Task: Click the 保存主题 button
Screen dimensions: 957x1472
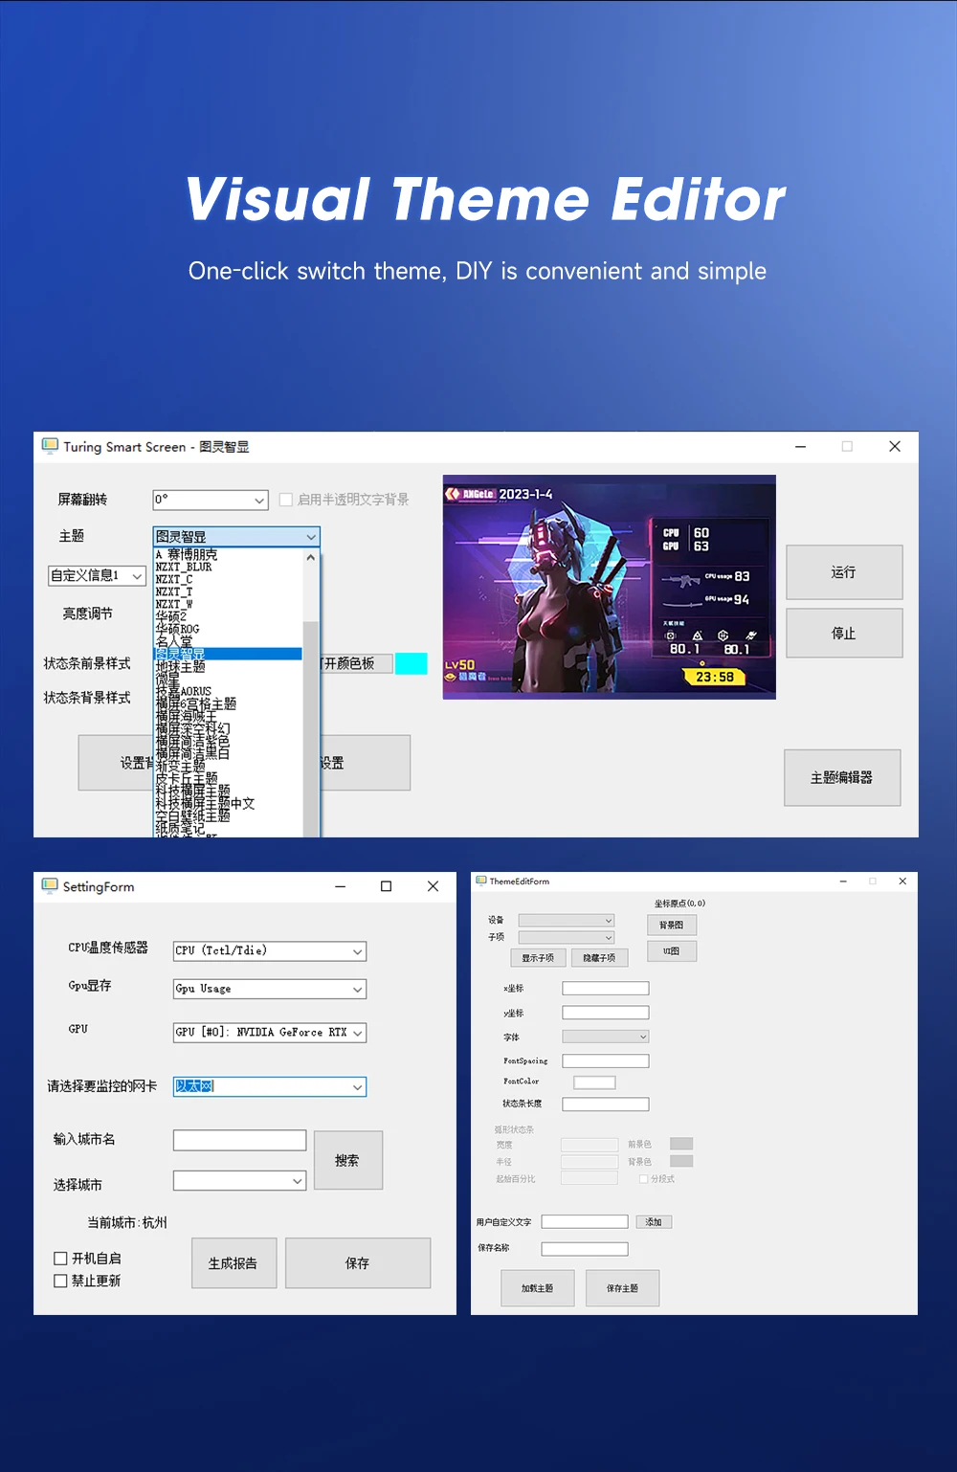Action: coord(622,1288)
